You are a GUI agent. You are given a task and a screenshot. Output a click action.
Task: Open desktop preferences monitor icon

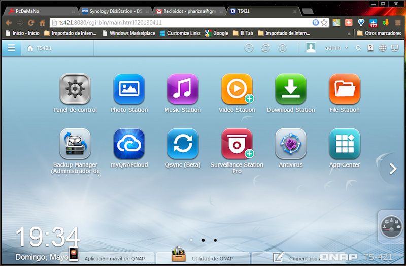(x=395, y=48)
